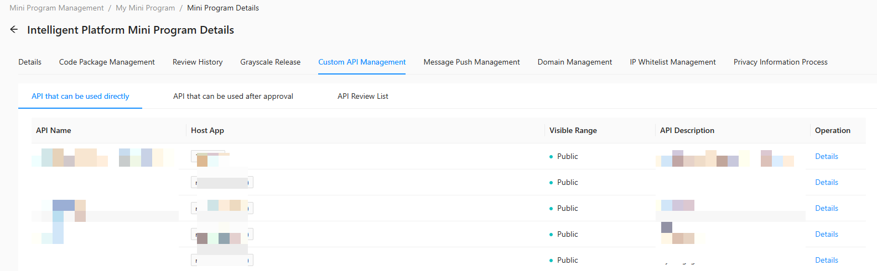Click the Public status in the first row

pyautogui.click(x=563, y=156)
